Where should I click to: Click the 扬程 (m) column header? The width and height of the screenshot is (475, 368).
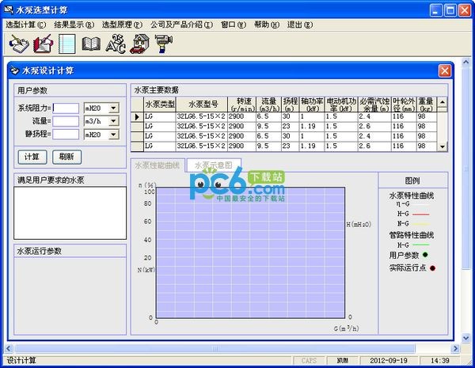[291, 104]
